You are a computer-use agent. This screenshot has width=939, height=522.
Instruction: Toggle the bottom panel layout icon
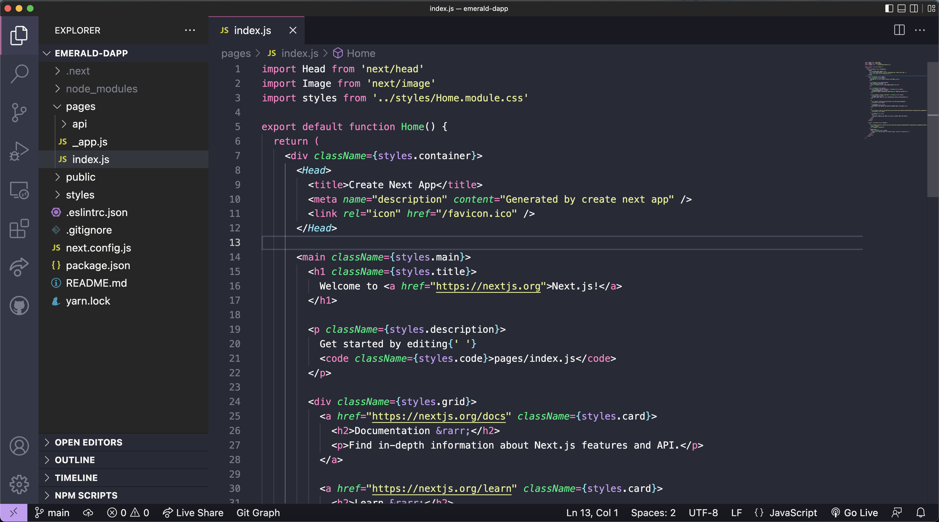click(902, 8)
